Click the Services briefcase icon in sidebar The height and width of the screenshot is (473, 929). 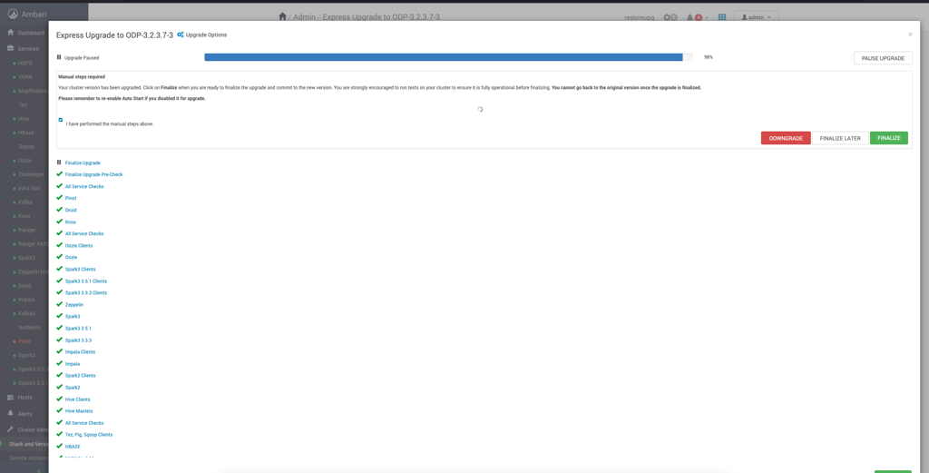(x=11, y=49)
